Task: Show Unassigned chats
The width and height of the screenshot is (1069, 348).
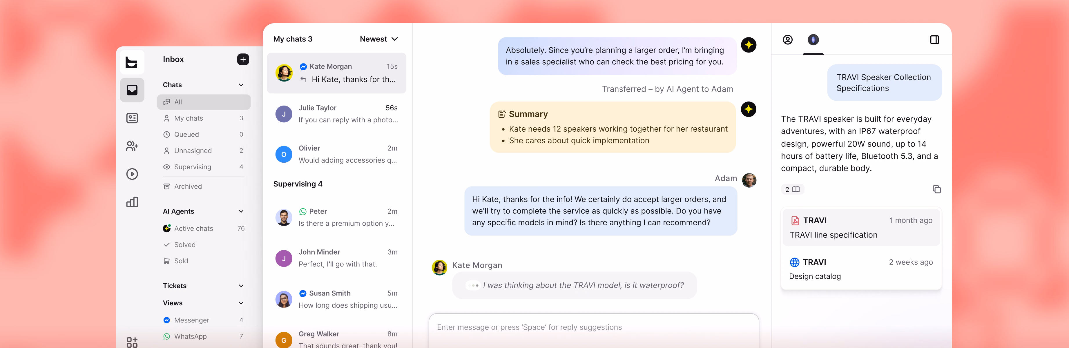Action: 204,151
